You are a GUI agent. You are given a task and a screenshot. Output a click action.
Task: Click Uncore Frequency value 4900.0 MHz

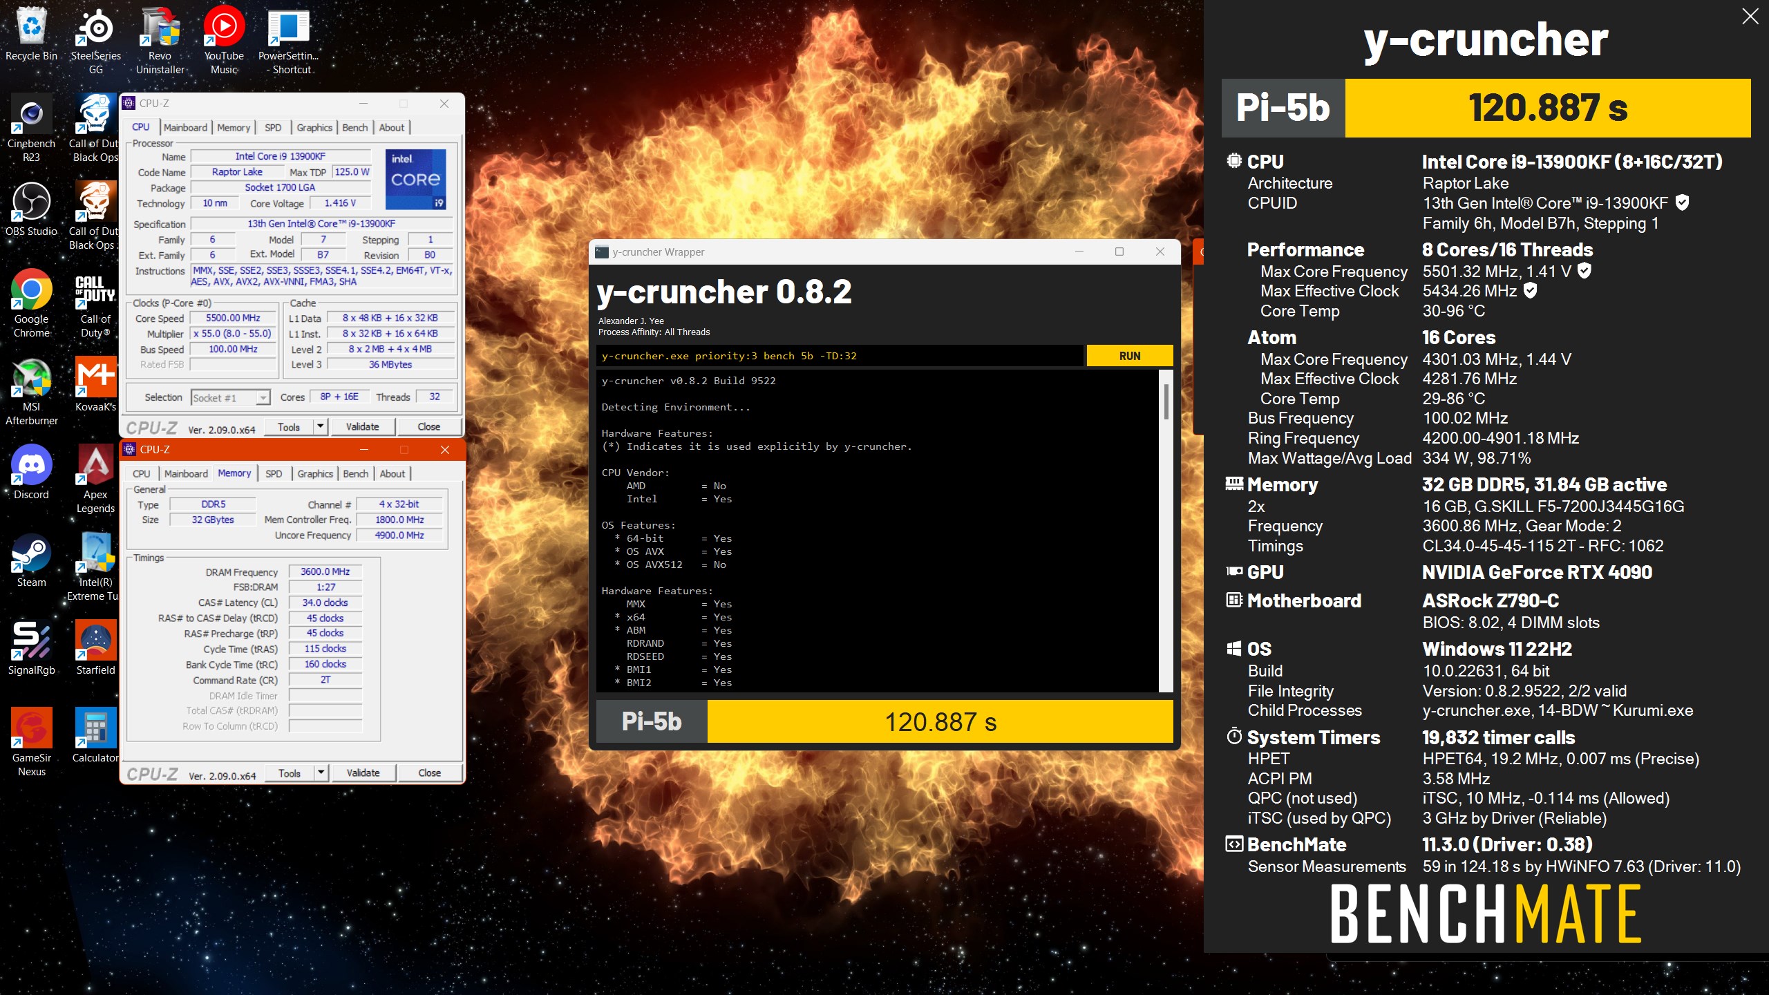[x=399, y=535]
